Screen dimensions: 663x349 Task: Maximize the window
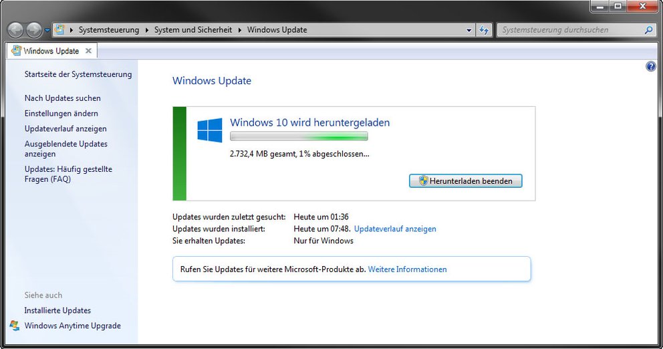pyautogui.click(x=618, y=6)
